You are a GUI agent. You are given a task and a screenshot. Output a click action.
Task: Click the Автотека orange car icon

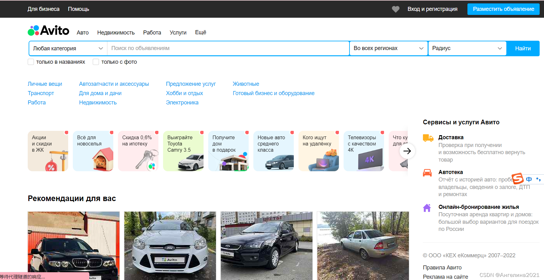428,172
